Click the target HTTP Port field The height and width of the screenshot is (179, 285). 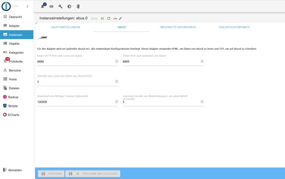(78, 61)
